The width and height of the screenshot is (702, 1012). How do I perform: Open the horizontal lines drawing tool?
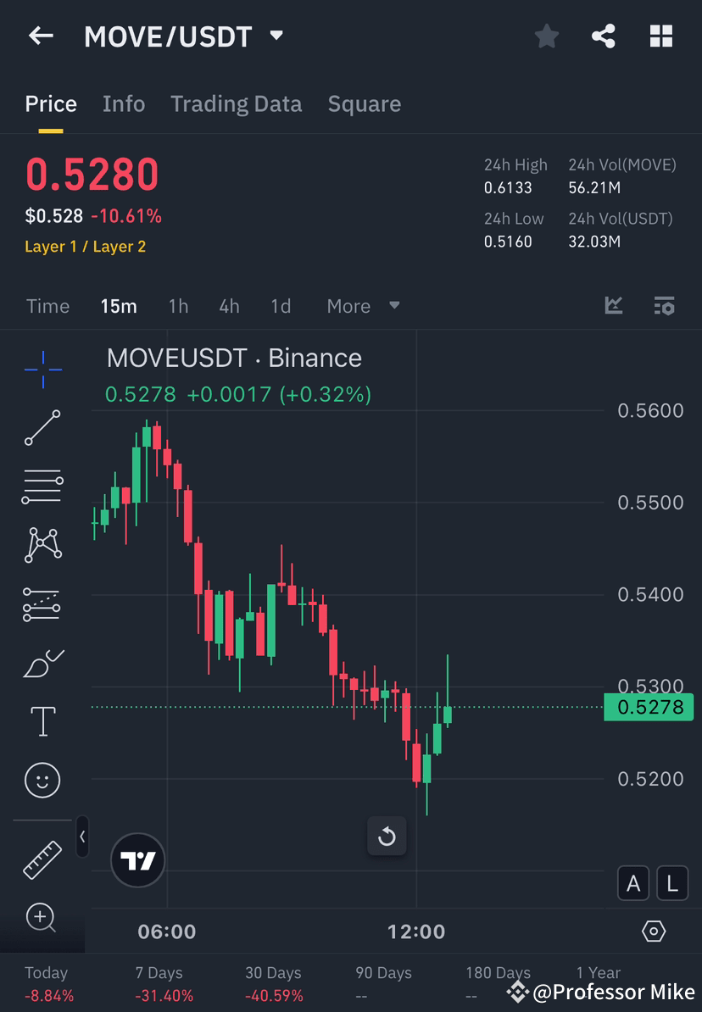(42, 486)
